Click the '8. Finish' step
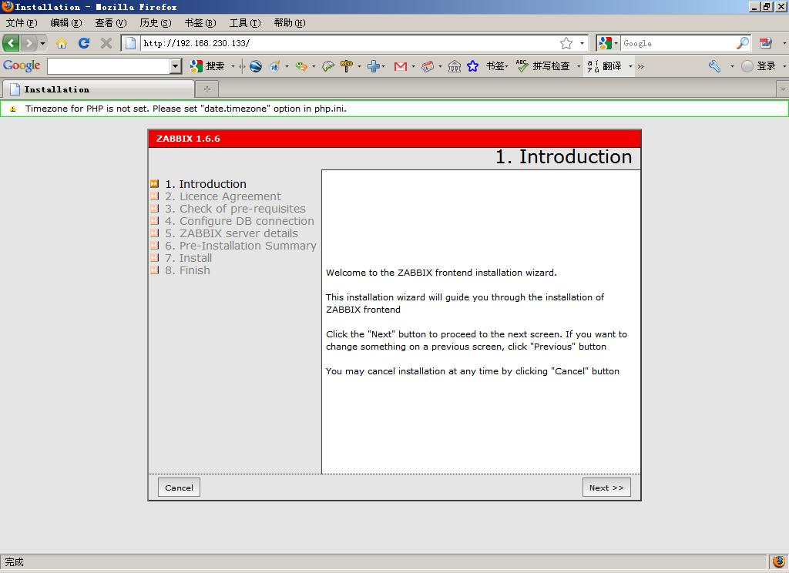 [187, 270]
